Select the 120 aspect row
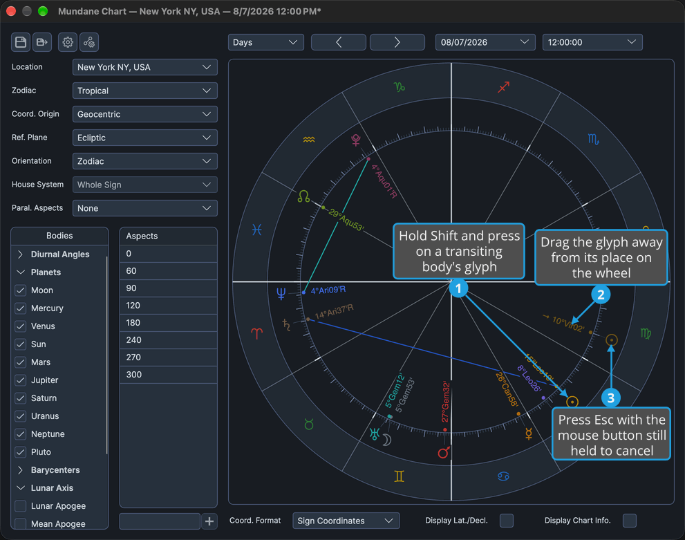685x540 pixels. (x=168, y=306)
